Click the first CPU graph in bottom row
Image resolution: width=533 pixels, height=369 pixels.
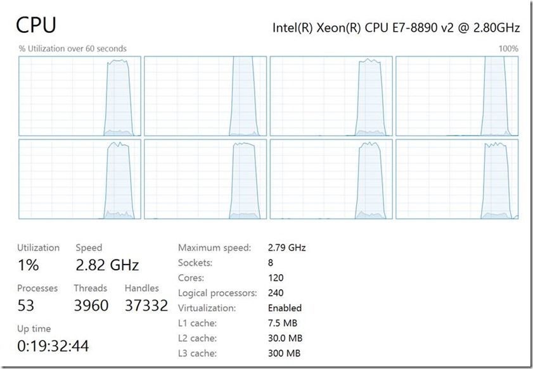click(80, 179)
